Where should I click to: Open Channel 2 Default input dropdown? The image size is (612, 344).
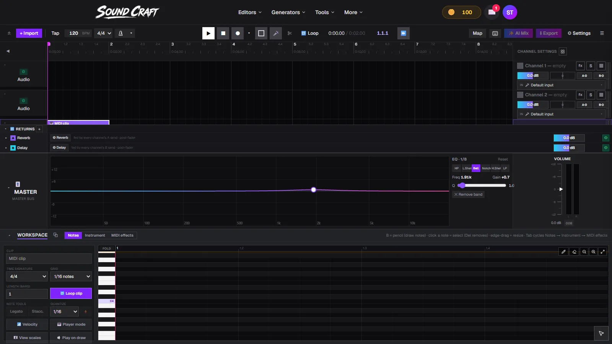(561, 114)
